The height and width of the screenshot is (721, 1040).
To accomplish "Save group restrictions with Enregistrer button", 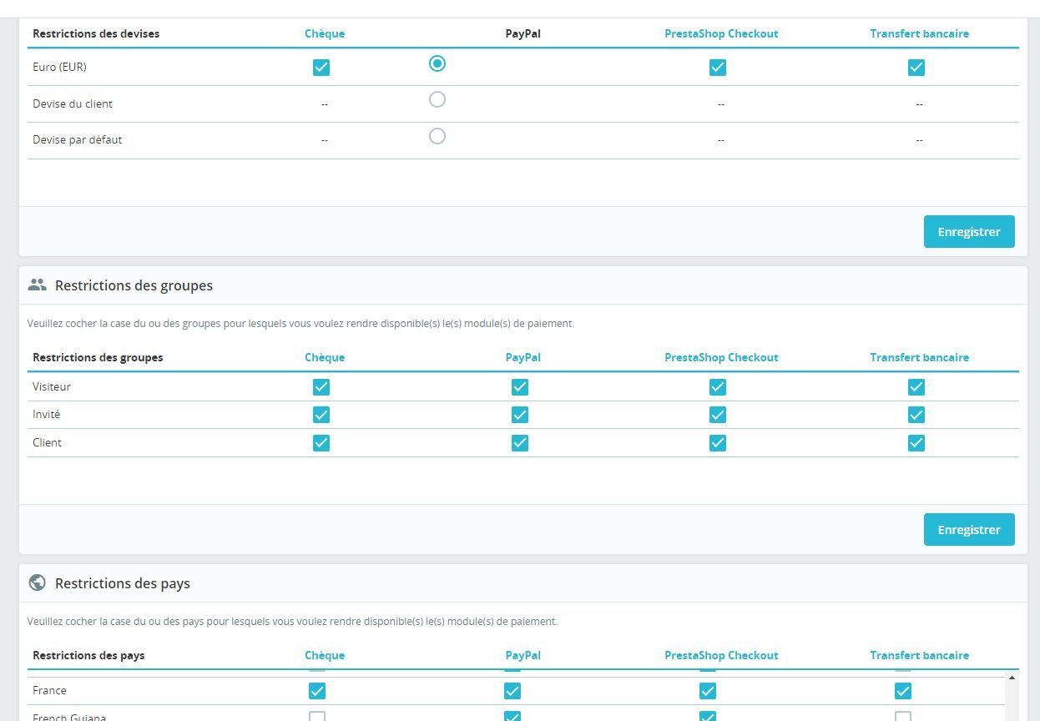I will 968,530.
